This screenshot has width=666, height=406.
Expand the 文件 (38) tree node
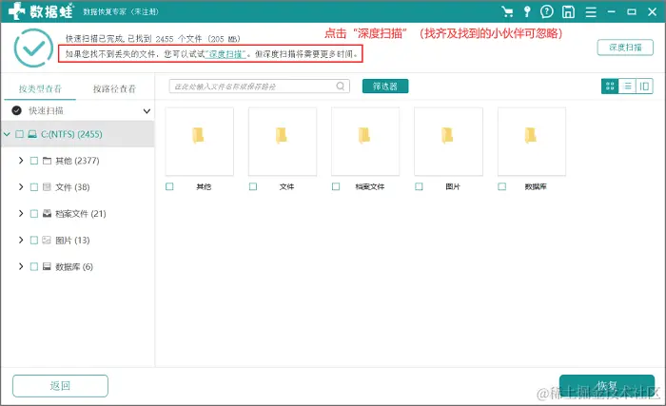pyautogui.click(x=21, y=187)
